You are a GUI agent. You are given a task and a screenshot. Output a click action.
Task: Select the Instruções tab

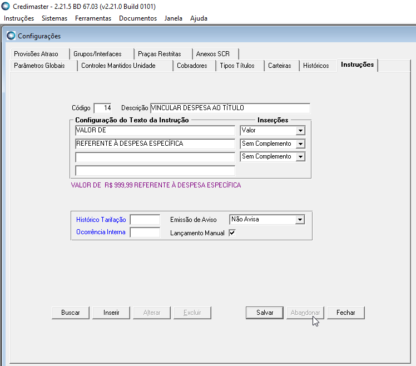358,65
